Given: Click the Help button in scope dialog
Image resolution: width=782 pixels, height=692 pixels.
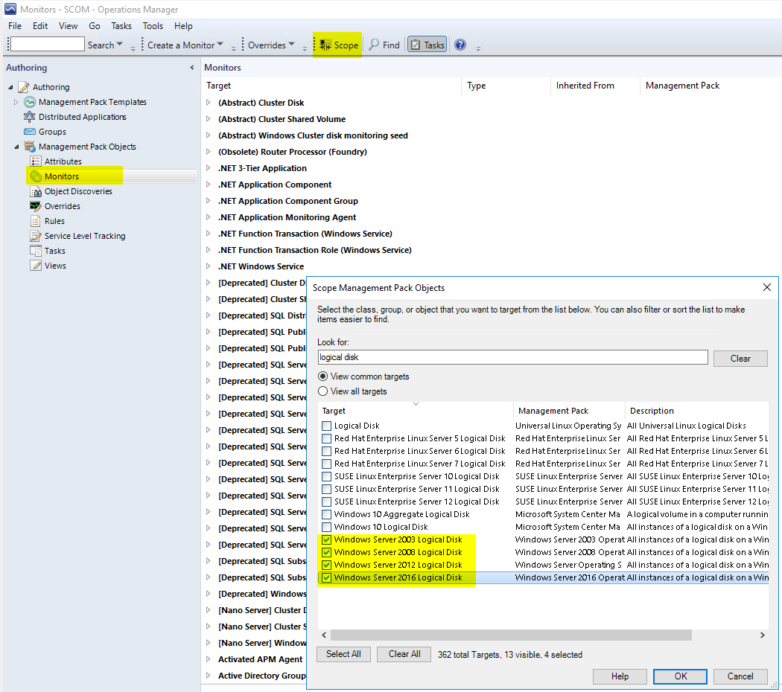Looking at the screenshot, I should tap(620, 676).
